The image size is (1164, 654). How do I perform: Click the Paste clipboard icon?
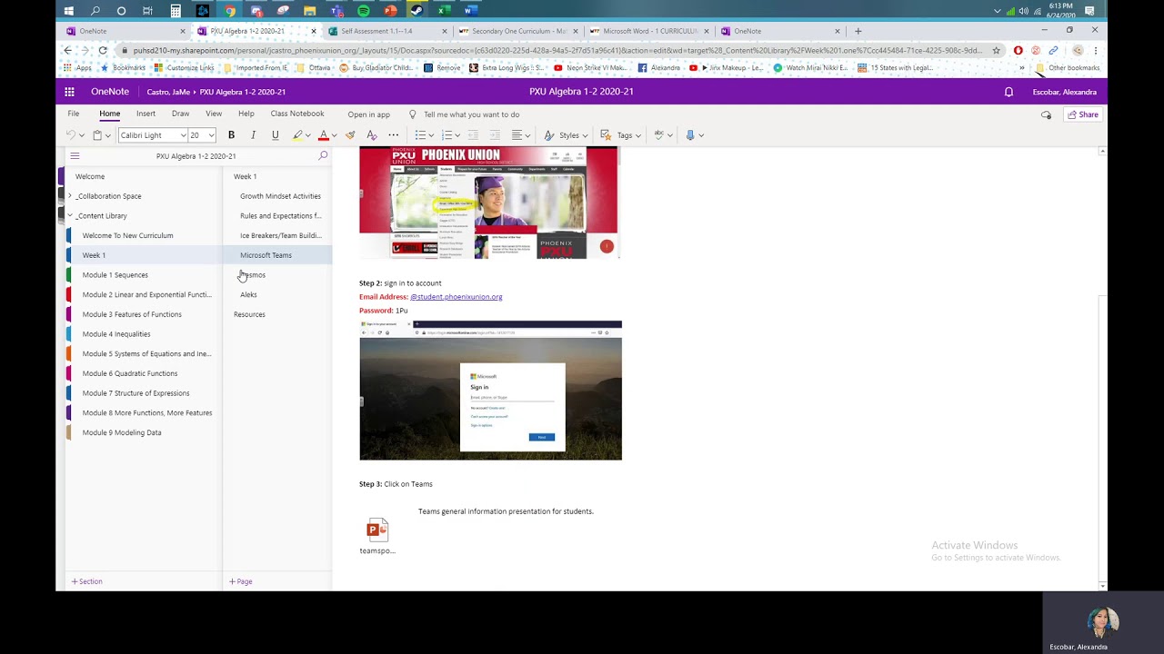click(x=97, y=135)
